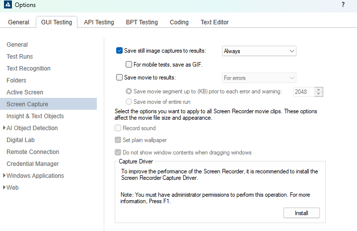357x231 pixels.
Task: Open the Digital Lab pane
Action: pos(20,140)
